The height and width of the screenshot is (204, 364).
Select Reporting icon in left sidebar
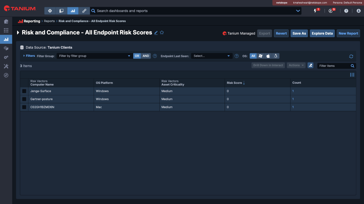pos(6,39)
